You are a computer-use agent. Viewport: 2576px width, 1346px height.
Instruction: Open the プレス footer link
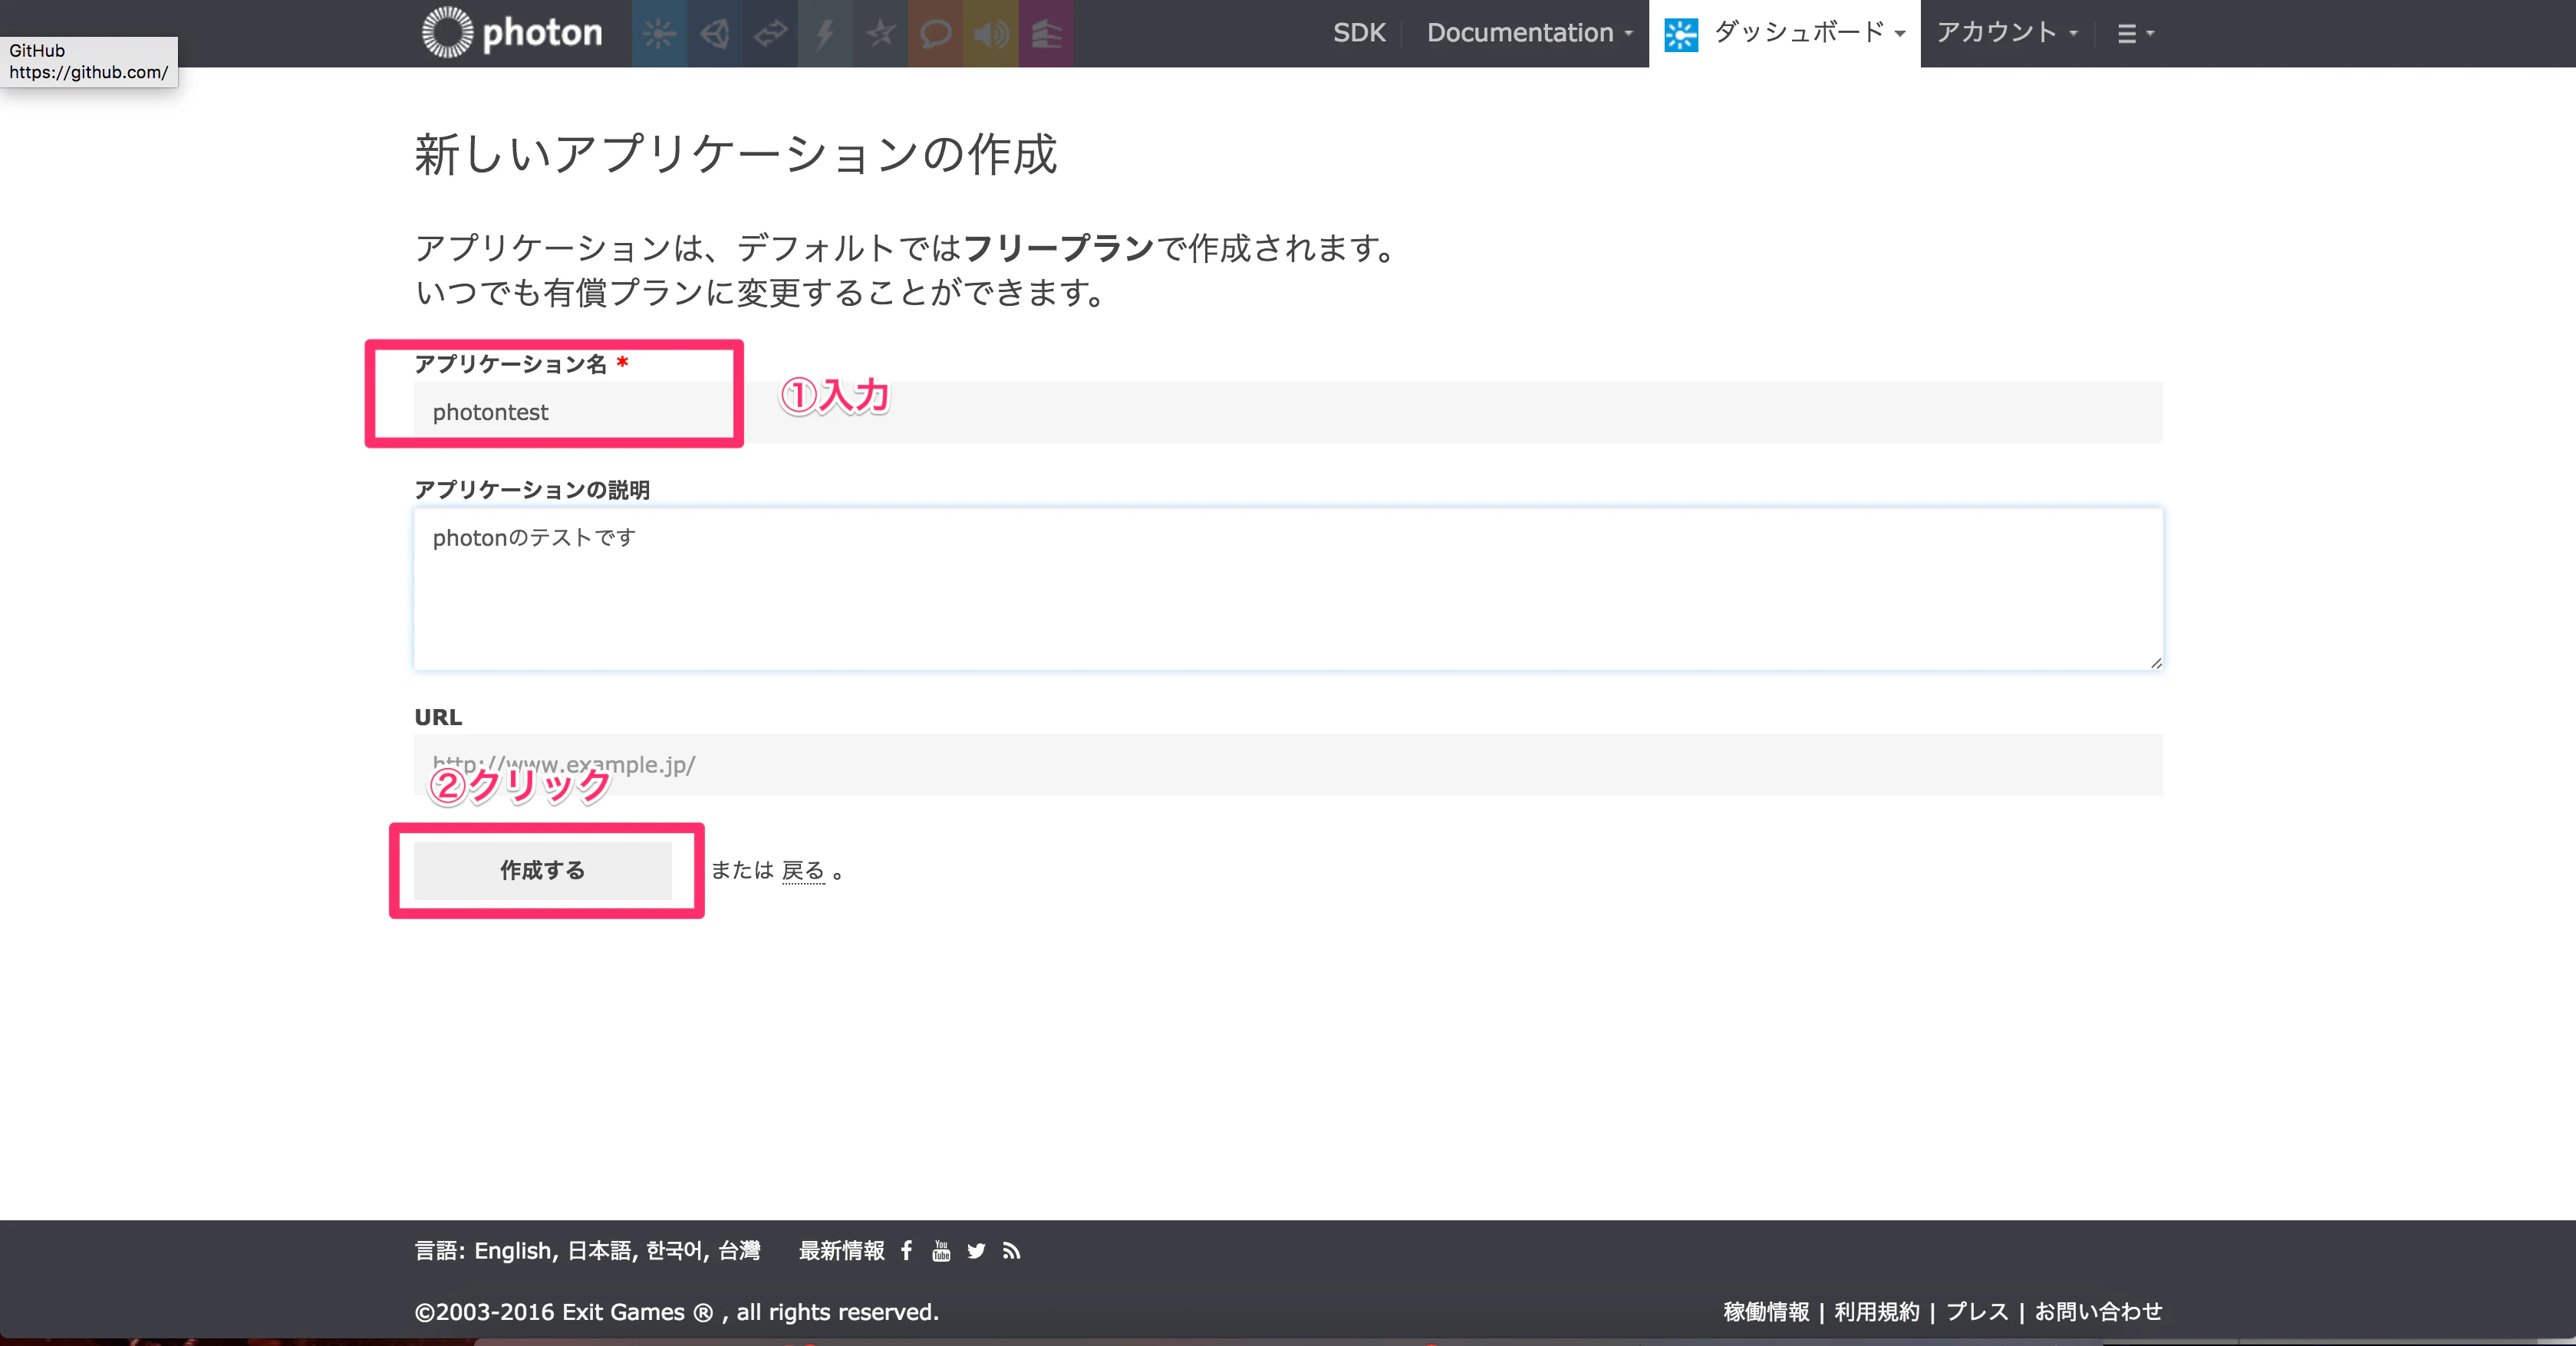pos(1976,1312)
